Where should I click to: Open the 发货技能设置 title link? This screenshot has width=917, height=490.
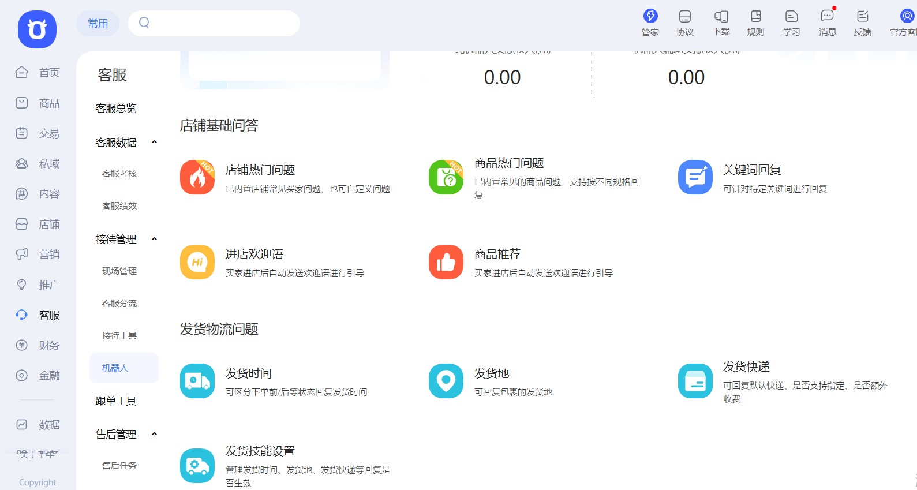[x=260, y=451]
